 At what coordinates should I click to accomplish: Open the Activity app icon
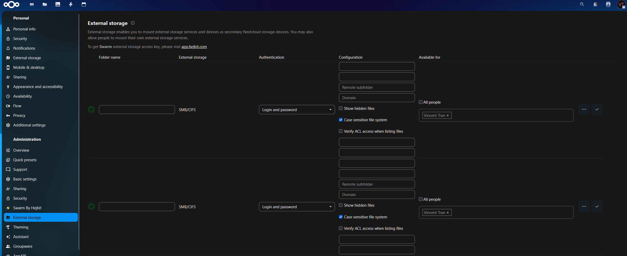tap(71, 4)
